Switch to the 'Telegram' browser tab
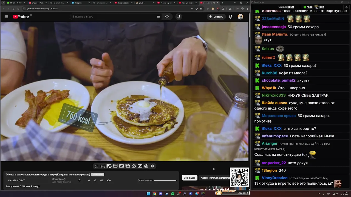This screenshot has width=351, height=197. click(80, 3)
